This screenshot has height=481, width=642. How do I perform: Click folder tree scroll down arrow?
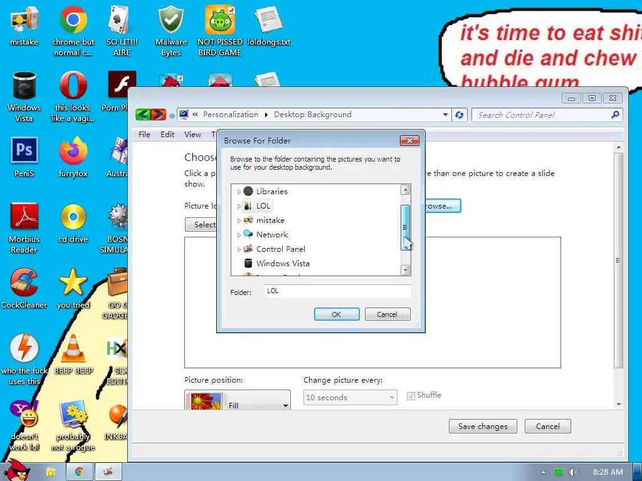[406, 270]
